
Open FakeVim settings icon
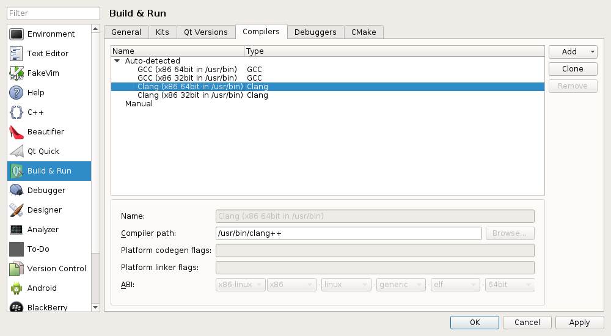pyautogui.click(x=16, y=73)
